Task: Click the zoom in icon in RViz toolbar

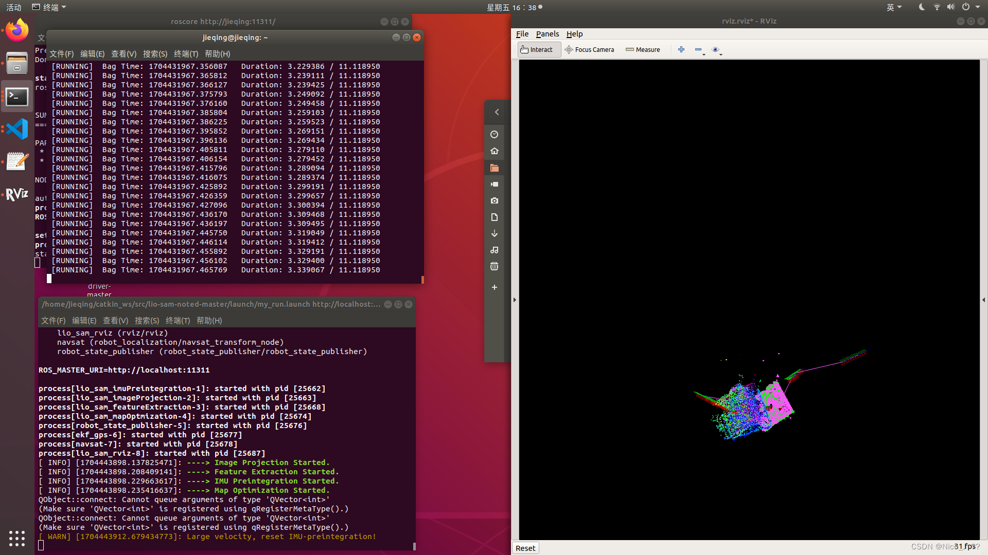Action: pyautogui.click(x=681, y=49)
